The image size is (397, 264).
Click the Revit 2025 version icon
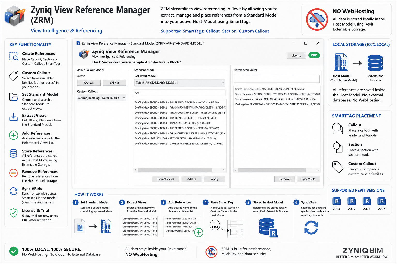pyautogui.click(x=352, y=201)
